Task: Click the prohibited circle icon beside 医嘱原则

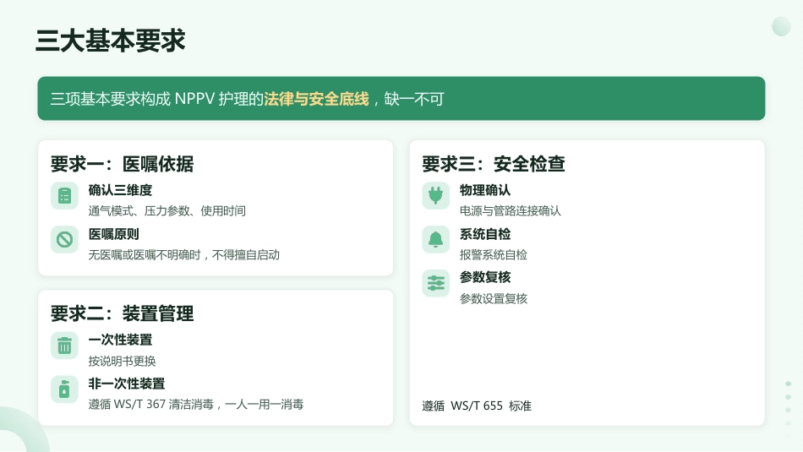Action: [x=64, y=240]
